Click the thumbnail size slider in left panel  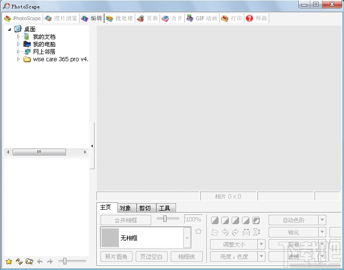65,261
